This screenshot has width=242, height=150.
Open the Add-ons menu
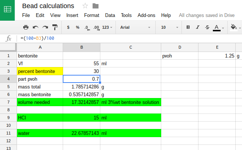(146, 15)
